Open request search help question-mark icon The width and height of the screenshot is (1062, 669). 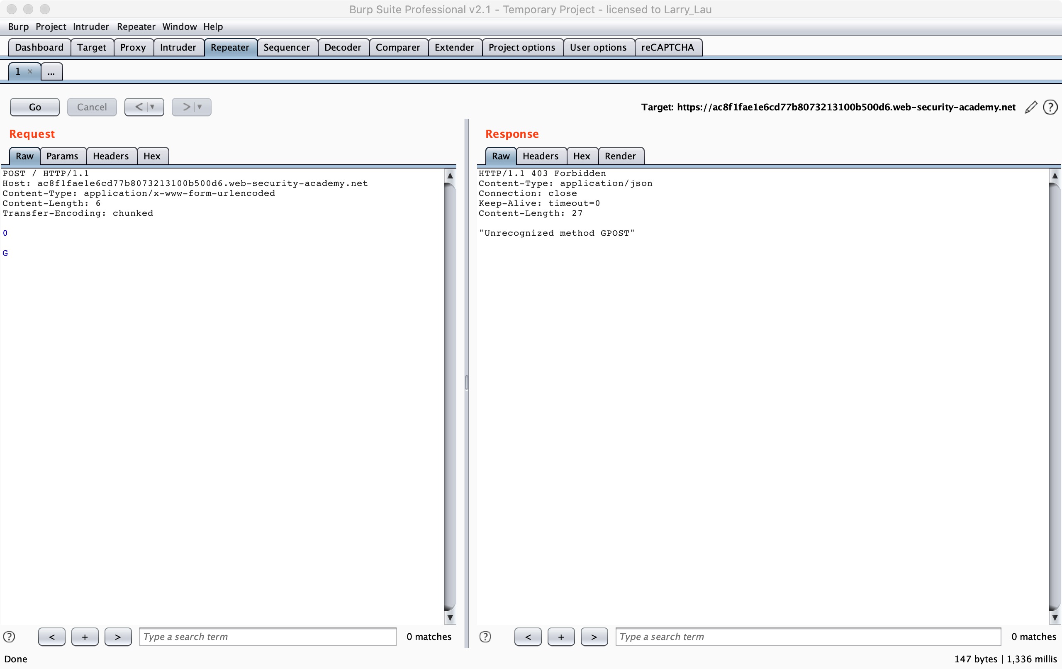click(x=9, y=636)
